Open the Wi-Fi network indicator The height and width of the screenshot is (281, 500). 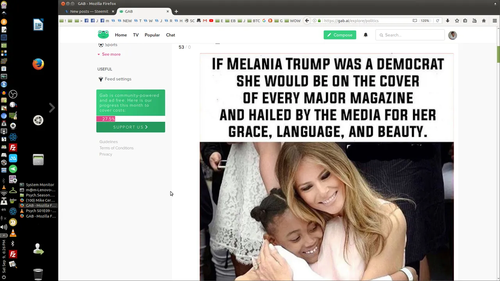[4, 194]
